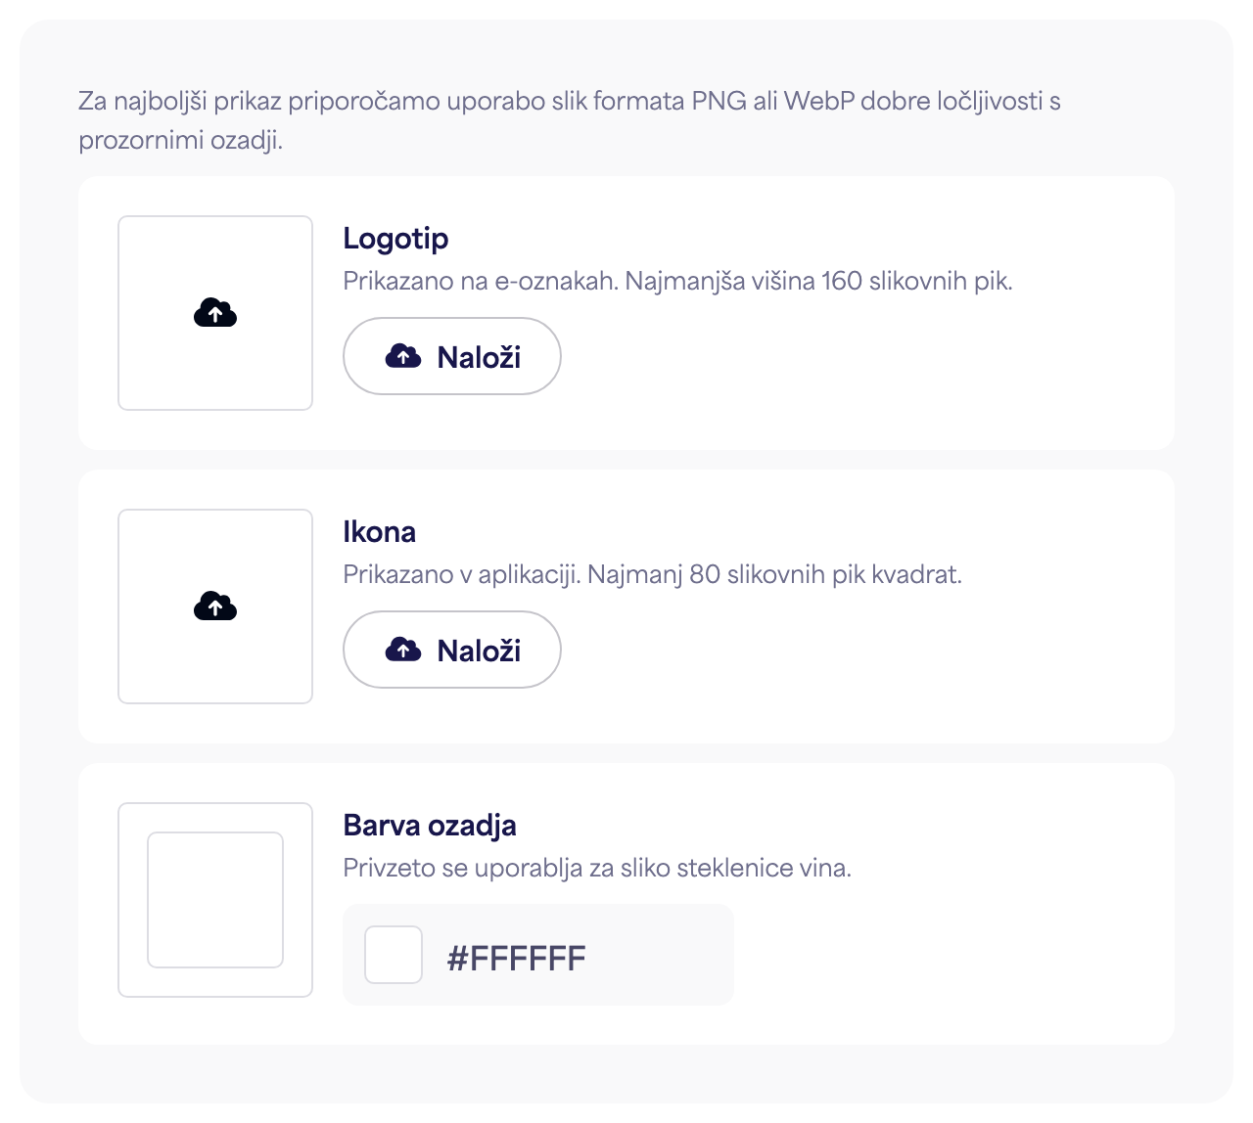This screenshot has width=1253, height=1123.
Task: Click the Logotip heading
Action: tap(395, 239)
